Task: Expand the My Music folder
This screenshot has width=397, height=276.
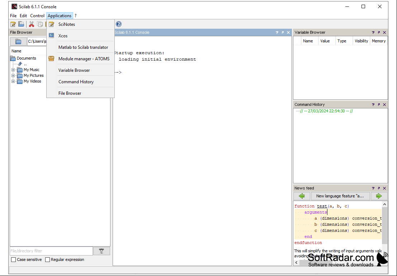Action: tap(13, 70)
